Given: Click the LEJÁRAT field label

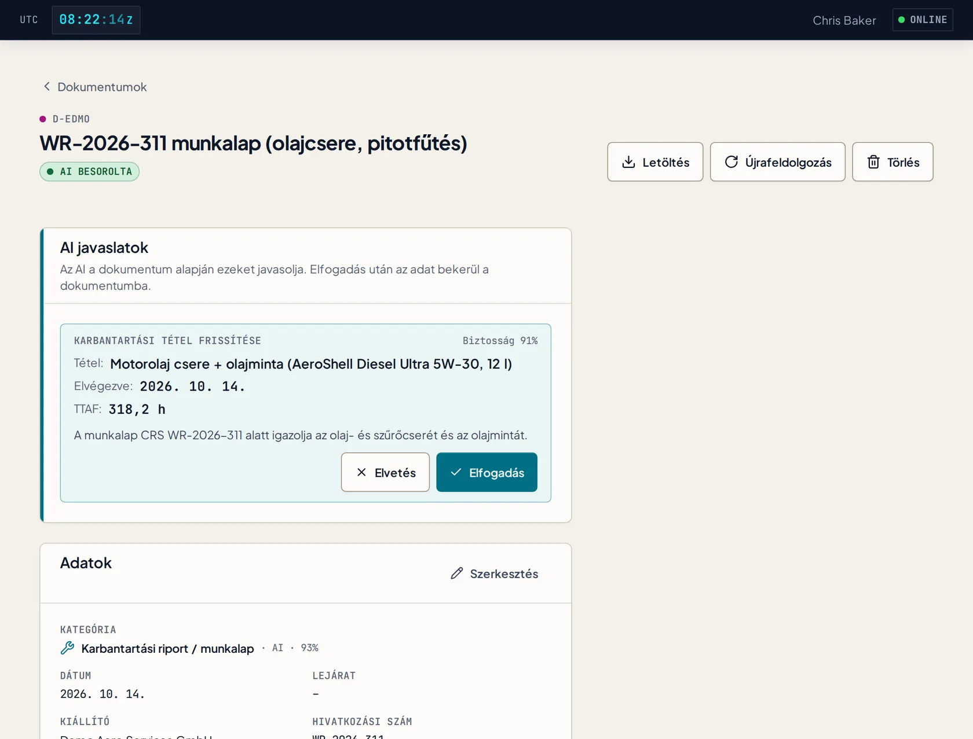Looking at the screenshot, I should 334,675.
